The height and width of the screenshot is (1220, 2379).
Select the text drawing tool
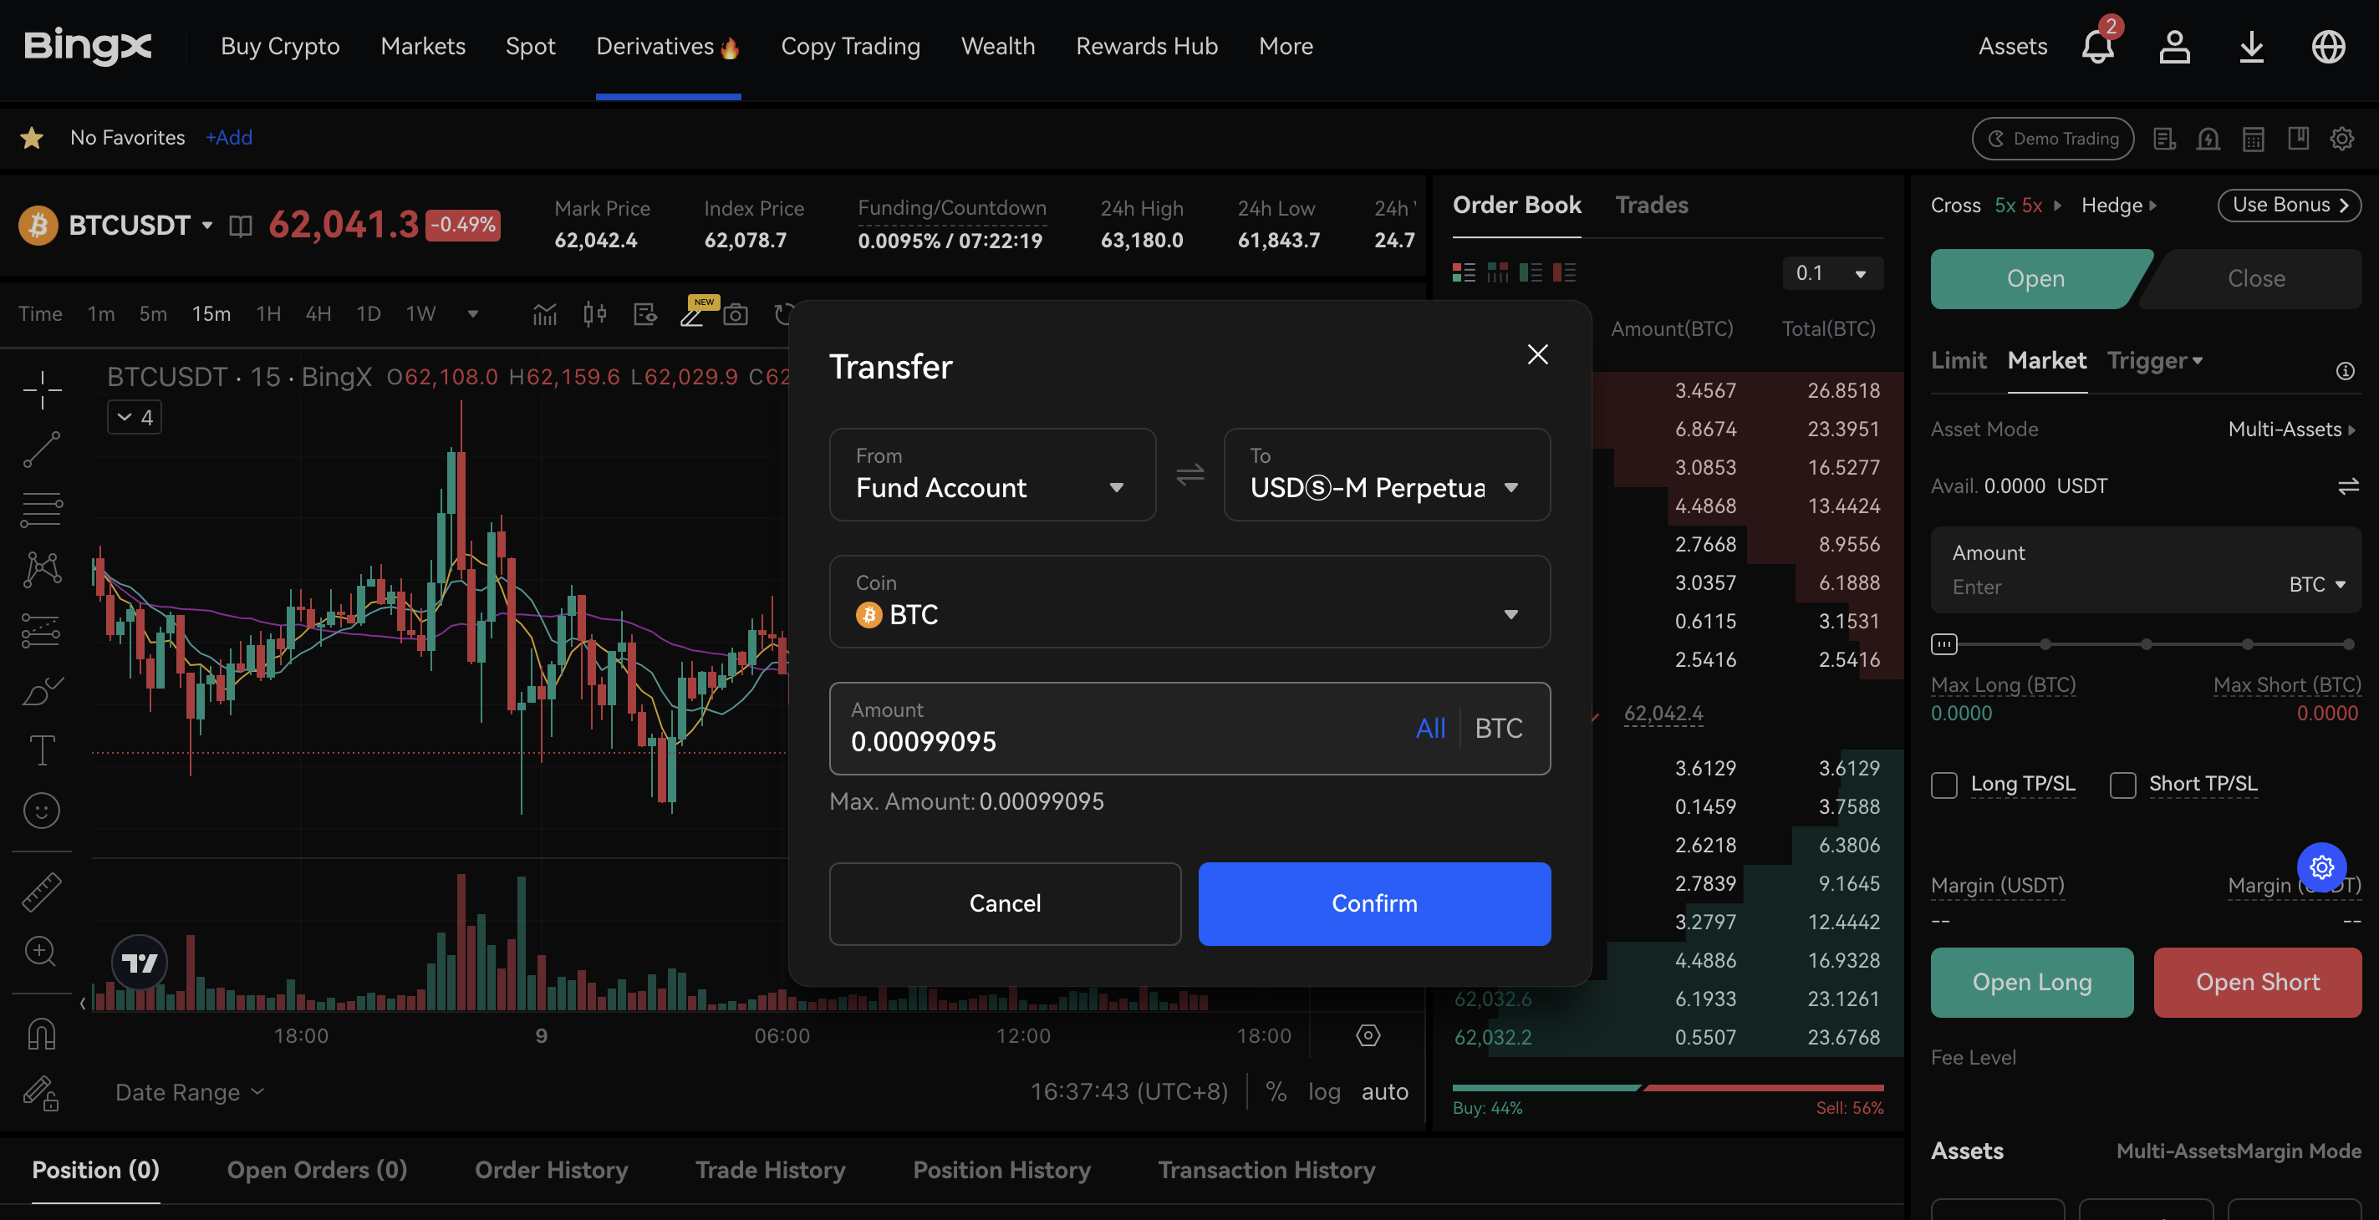(x=42, y=749)
